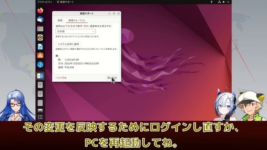Open the accessibility menu in top bar
The height and width of the screenshot is (150, 267).
pos(212,2)
